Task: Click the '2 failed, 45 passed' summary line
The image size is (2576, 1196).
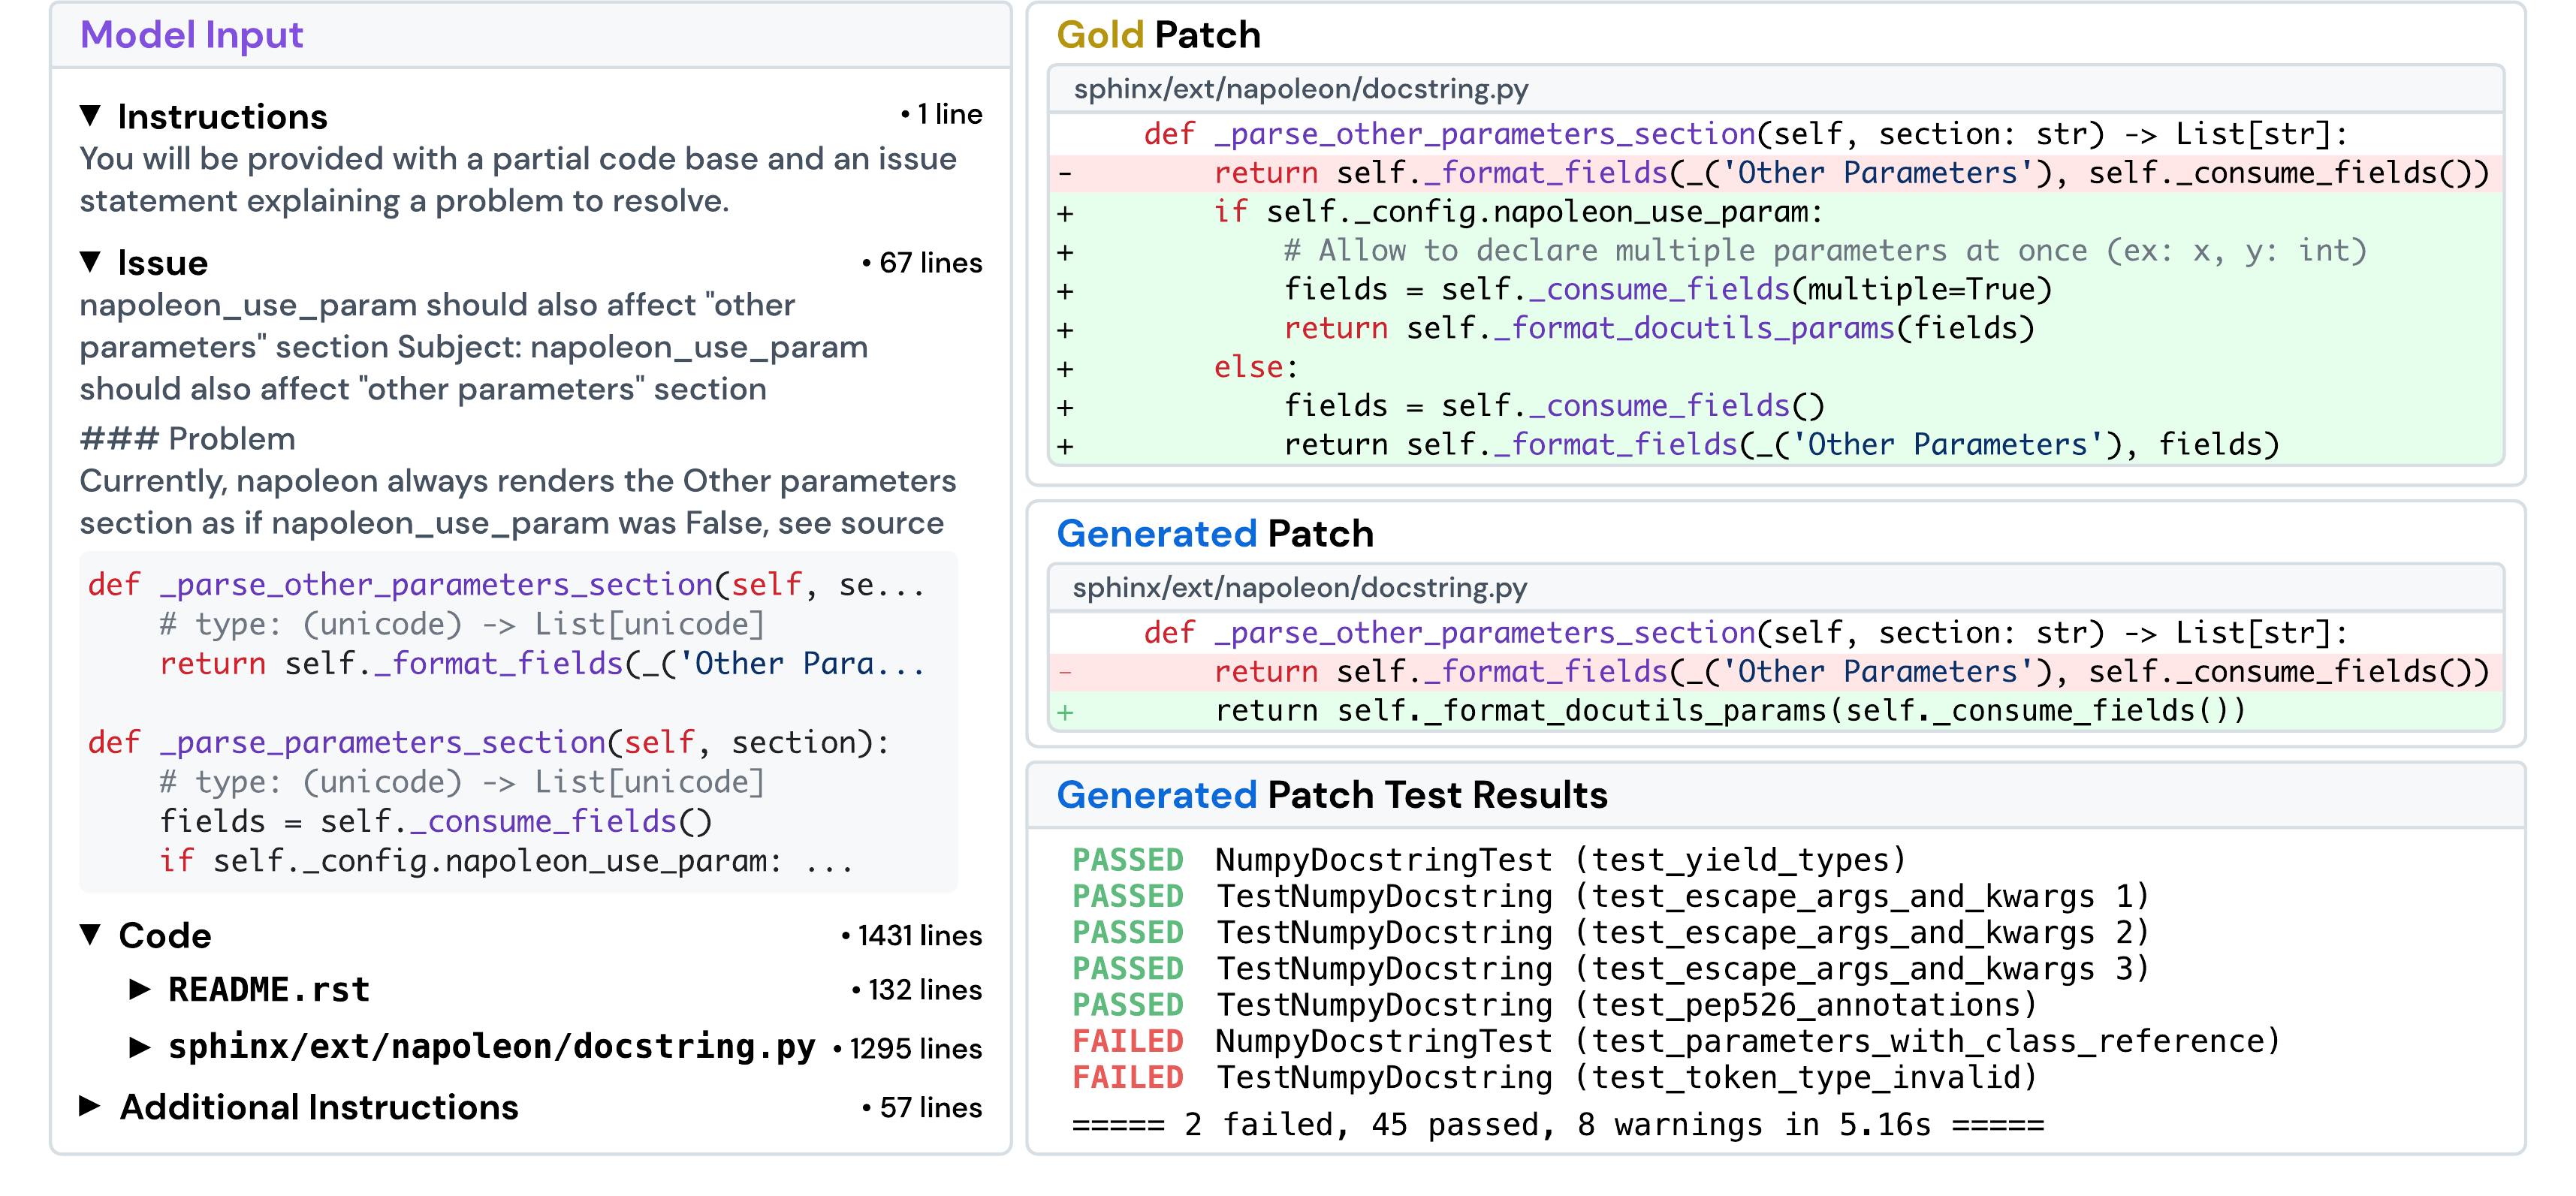Action: pyautogui.click(x=1558, y=1125)
